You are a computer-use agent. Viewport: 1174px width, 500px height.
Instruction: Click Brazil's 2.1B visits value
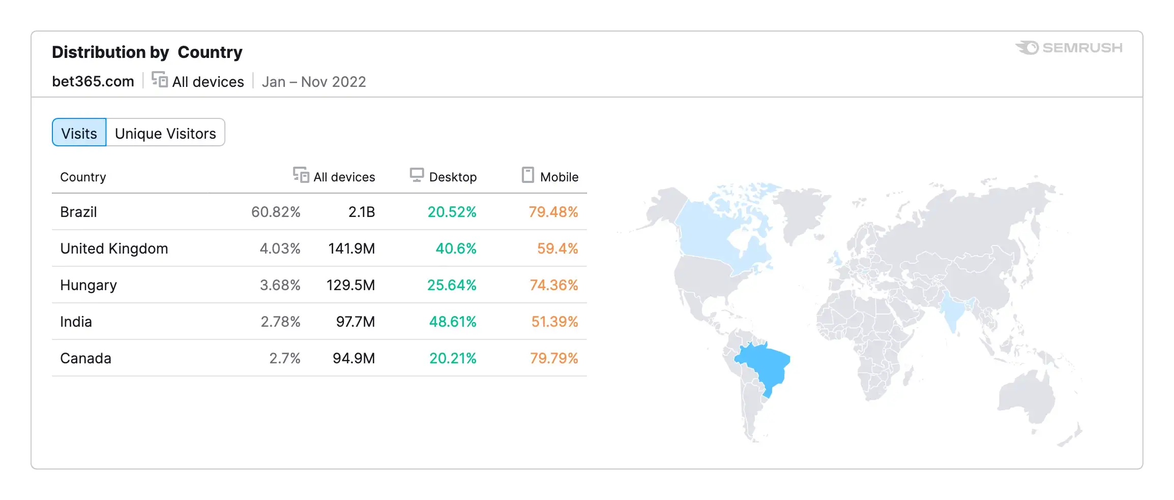[x=362, y=212]
